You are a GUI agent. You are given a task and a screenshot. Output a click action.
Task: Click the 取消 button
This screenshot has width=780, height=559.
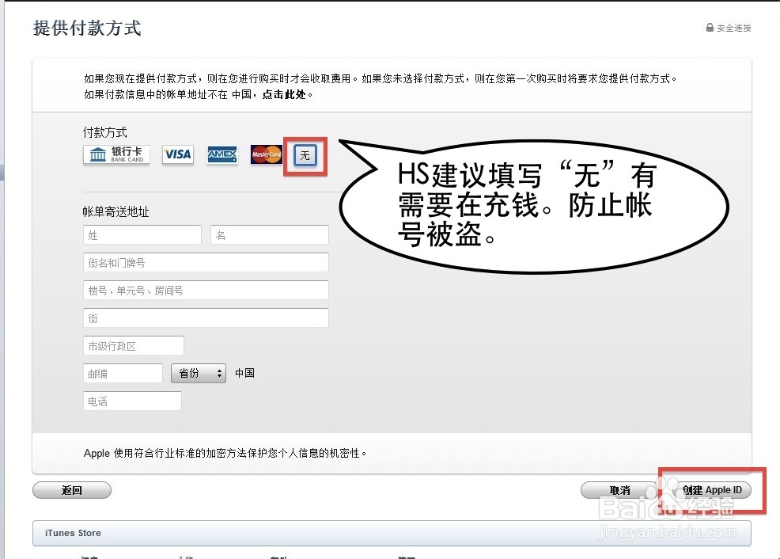tap(619, 489)
